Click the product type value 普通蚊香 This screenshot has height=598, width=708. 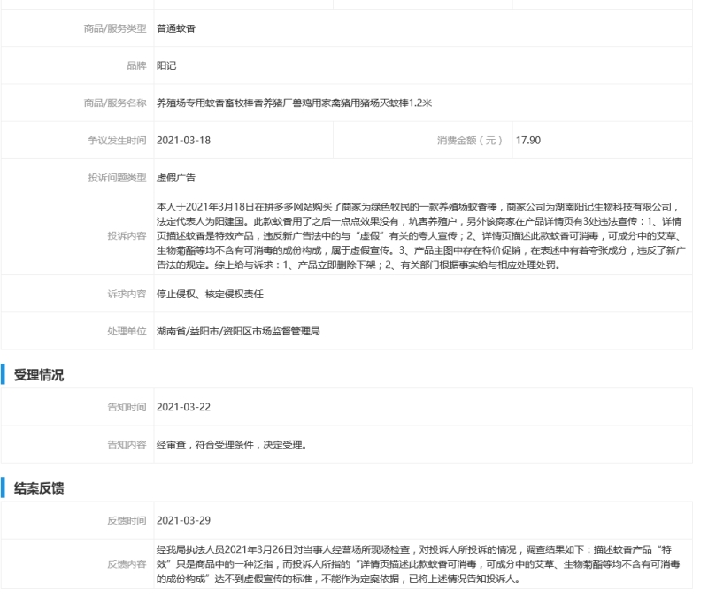[x=175, y=28]
